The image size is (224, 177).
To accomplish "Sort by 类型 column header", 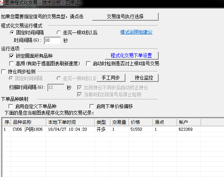I will click(102, 122).
